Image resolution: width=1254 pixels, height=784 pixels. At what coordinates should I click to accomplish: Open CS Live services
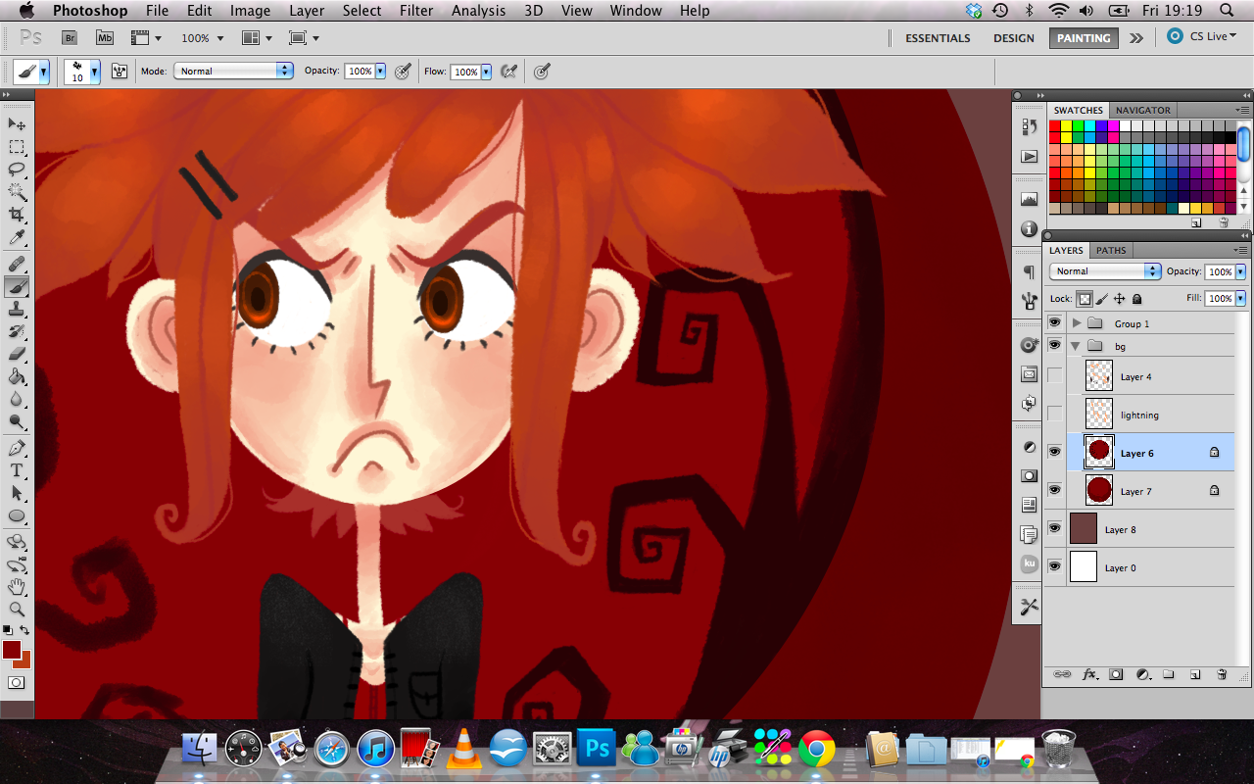(x=1202, y=36)
